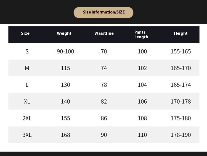
Task: Select the Waistline column header
Action: [x=104, y=33]
